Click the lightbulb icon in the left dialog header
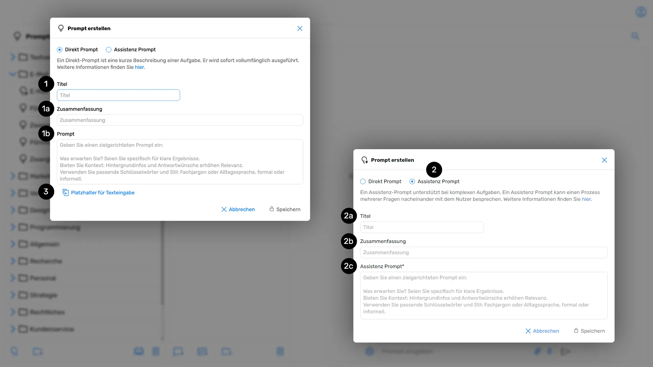This screenshot has width=653, height=367. 61,28
